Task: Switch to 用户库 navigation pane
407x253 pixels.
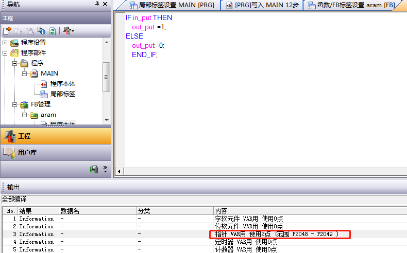Action: coord(27,153)
